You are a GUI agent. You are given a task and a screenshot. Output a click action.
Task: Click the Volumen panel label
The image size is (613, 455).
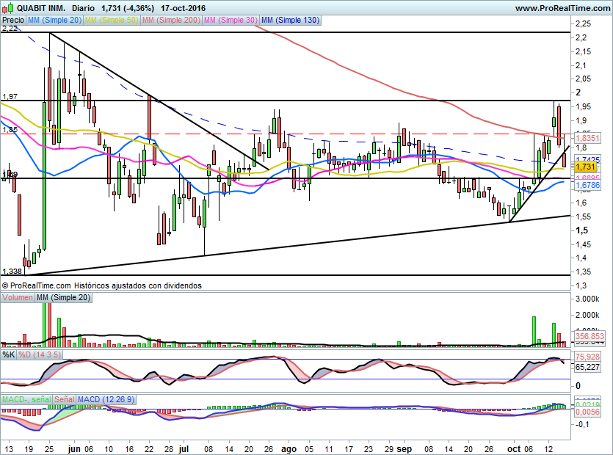[18, 297]
